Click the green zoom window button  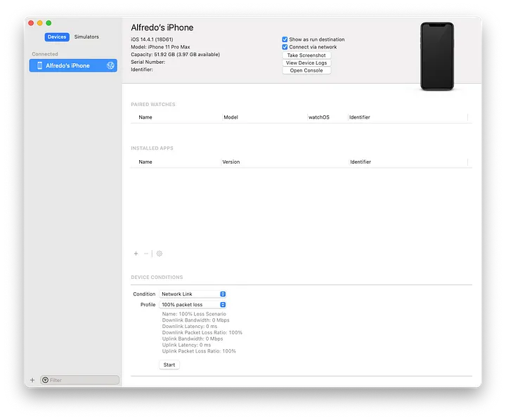48,23
